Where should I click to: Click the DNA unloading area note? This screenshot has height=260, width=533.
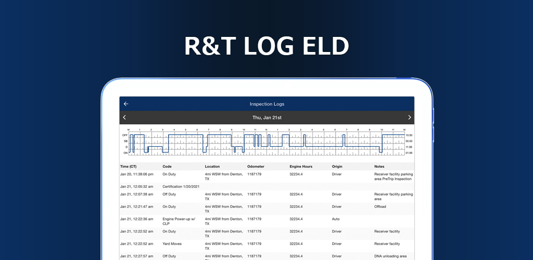point(390,256)
